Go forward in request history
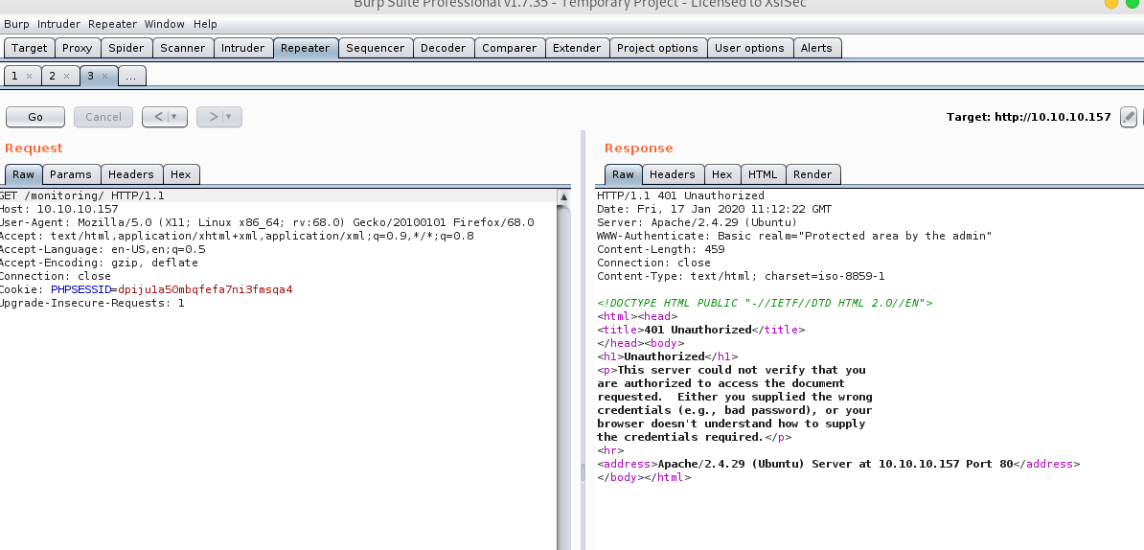 213,117
